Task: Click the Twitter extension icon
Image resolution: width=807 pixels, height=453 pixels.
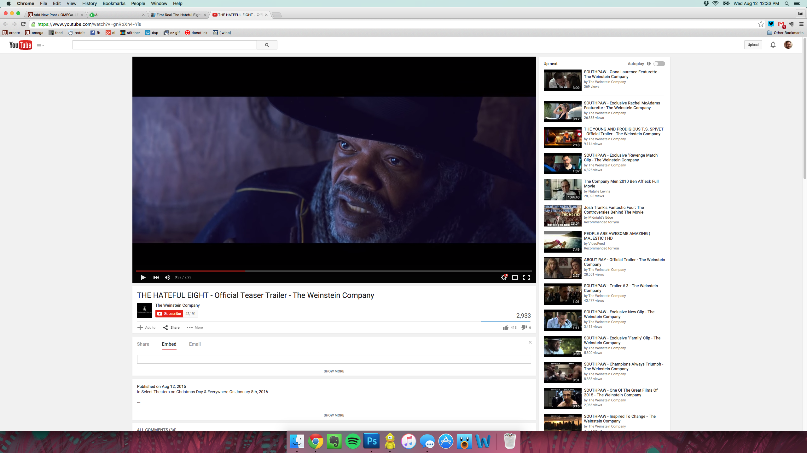Action: click(771, 24)
